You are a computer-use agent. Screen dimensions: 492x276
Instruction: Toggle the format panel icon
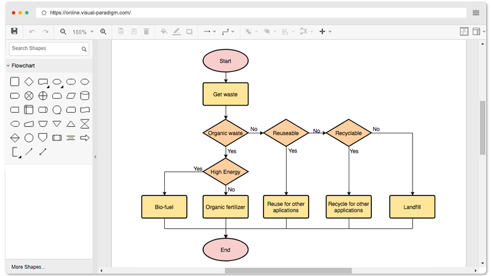pos(464,31)
